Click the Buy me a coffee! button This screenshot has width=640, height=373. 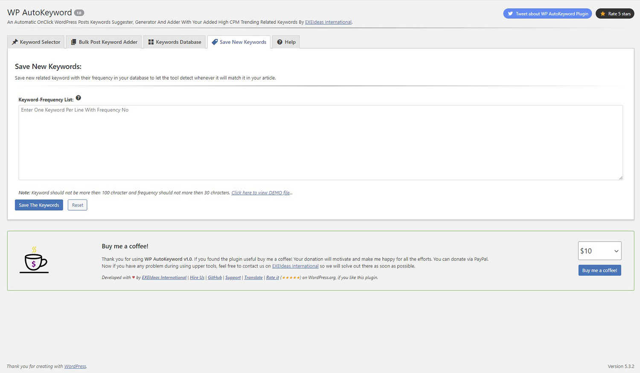pos(599,270)
